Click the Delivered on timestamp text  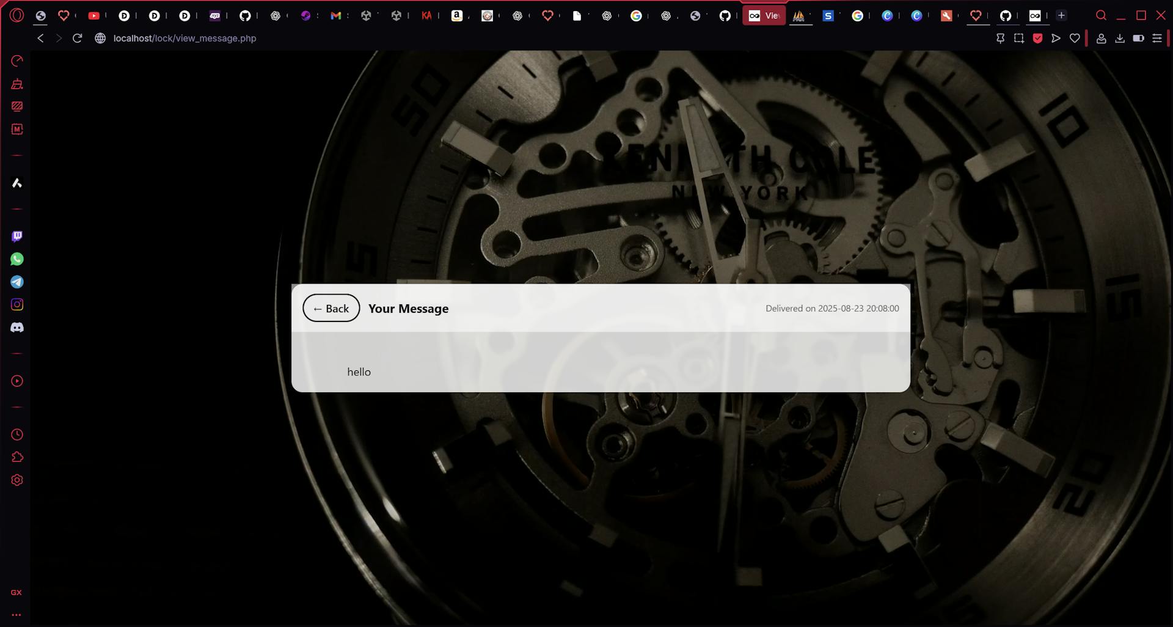click(x=832, y=309)
